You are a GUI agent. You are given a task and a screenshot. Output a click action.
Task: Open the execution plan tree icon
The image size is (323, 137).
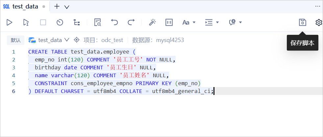[77, 22]
